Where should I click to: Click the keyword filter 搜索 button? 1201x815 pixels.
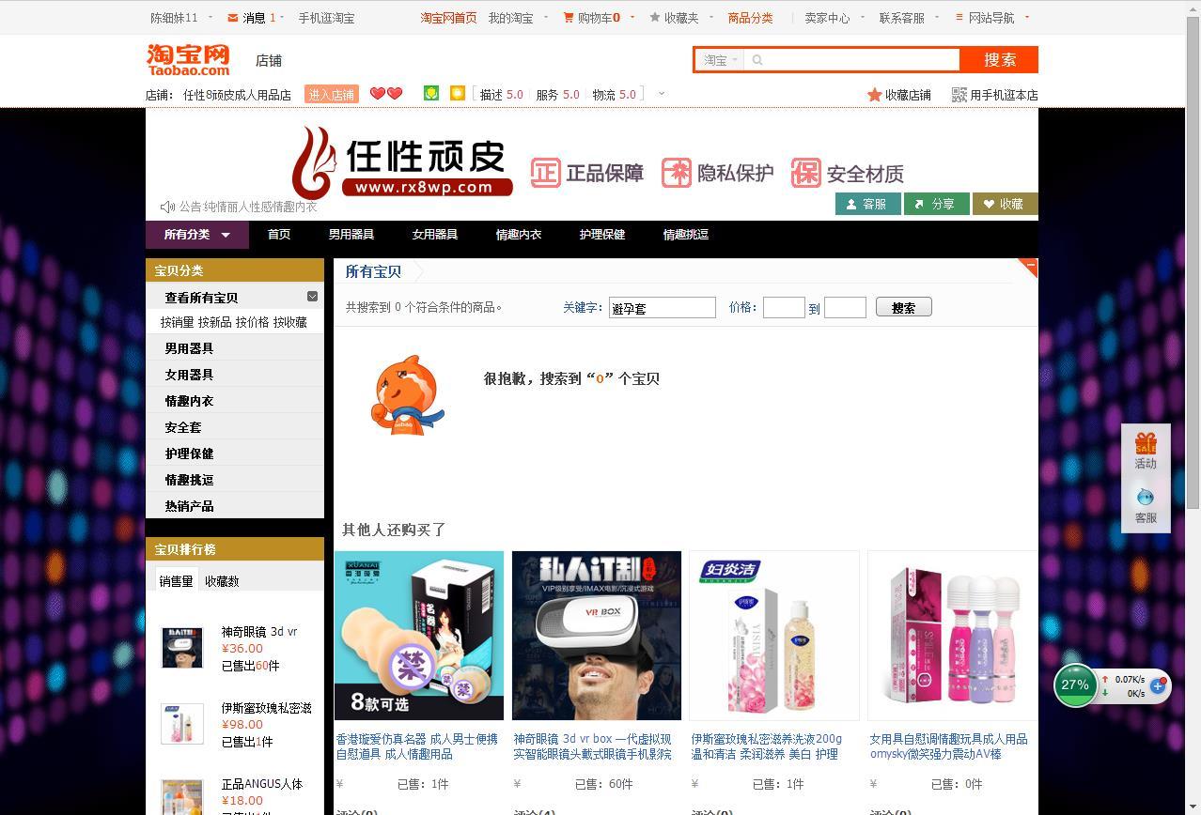click(x=904, y=307)
